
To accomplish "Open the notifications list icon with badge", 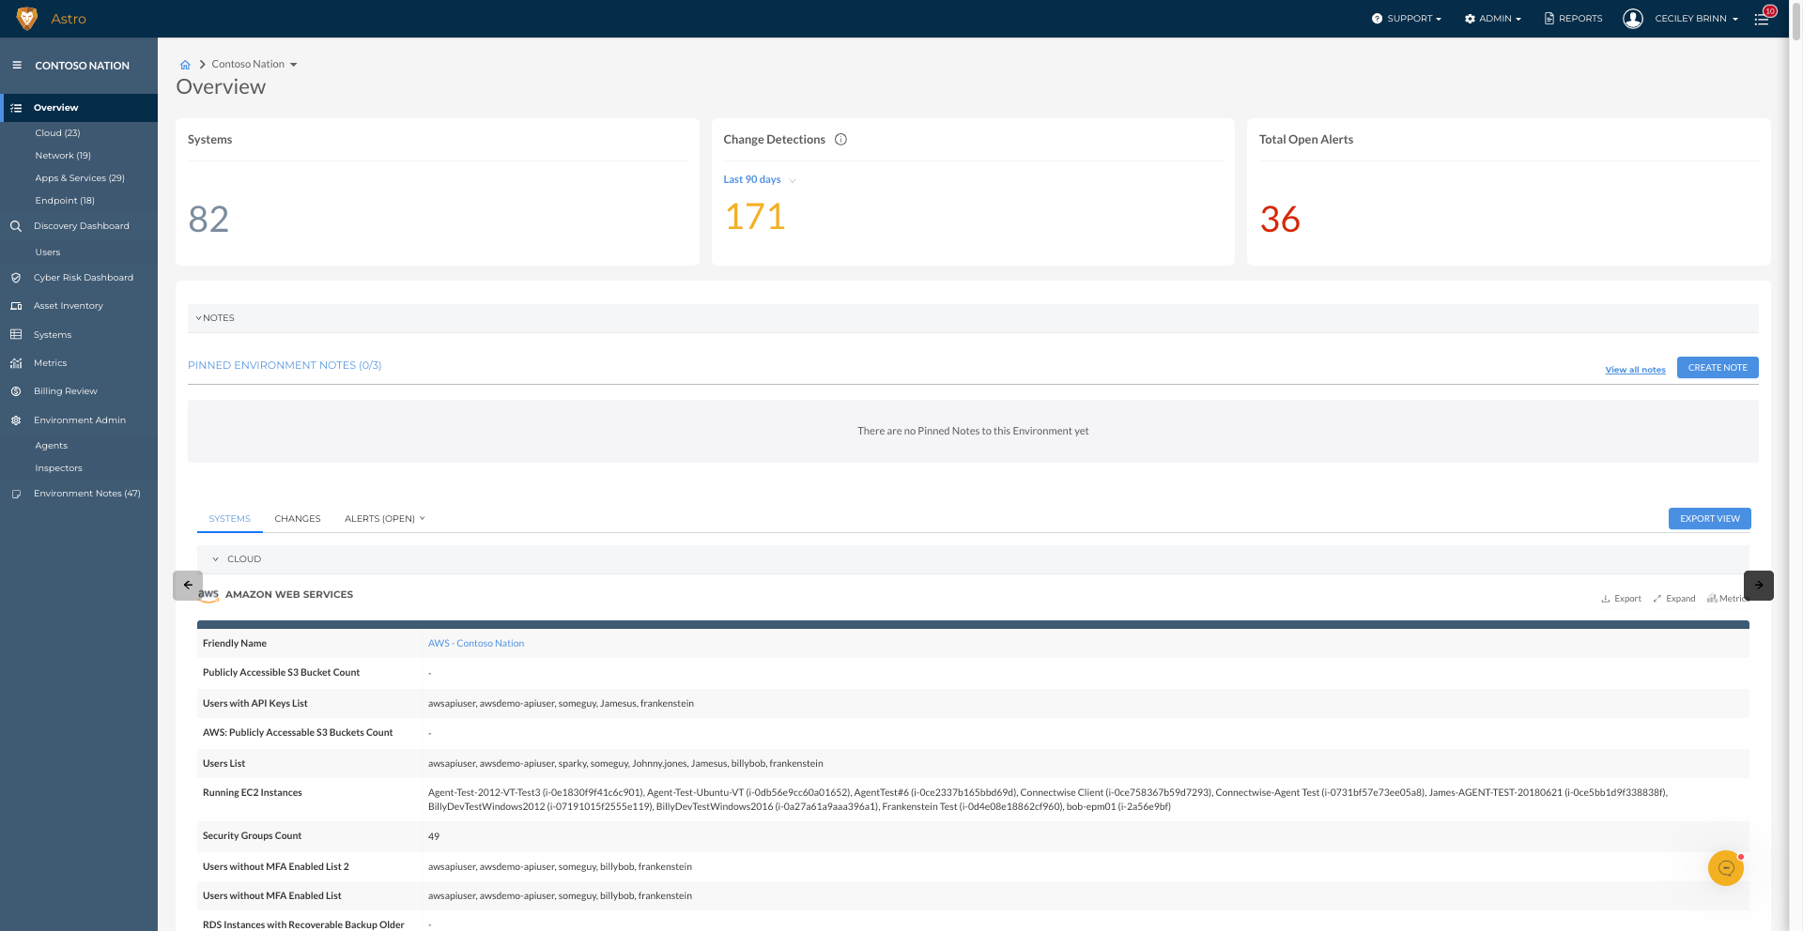I will point(1763,19).
